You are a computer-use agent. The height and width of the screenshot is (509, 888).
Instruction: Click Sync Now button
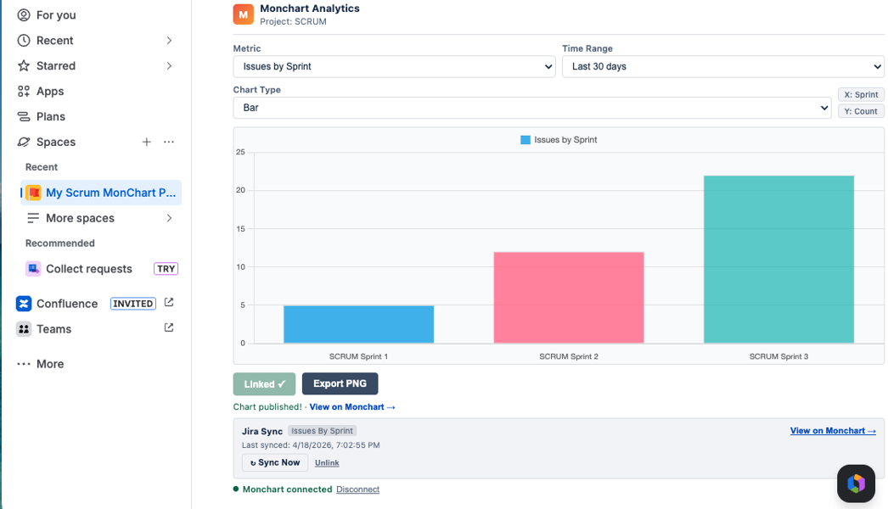tap(275, 462)
